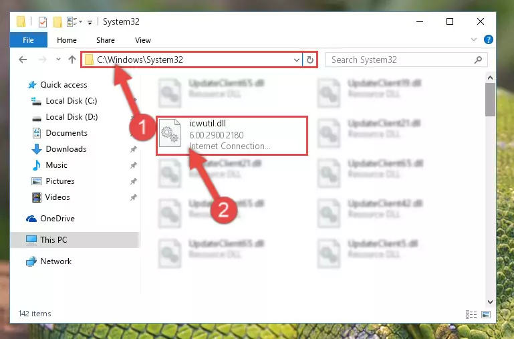Image resolution: width=514 pixels, height=339 pixels.
Task: Click the icwutil.dll gear file icon
Action: (170, 133)
